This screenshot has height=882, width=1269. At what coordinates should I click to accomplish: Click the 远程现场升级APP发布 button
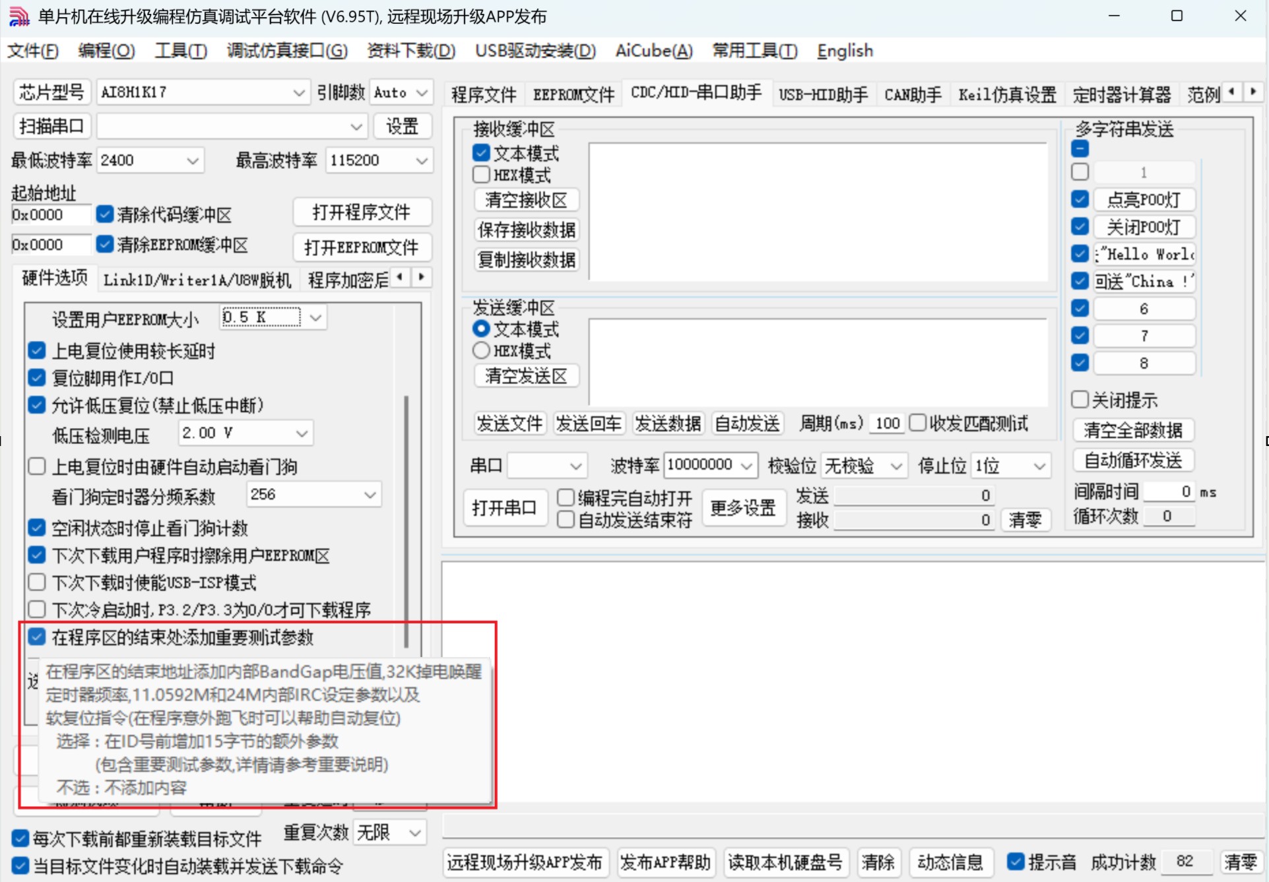click(x=525, y=862)
